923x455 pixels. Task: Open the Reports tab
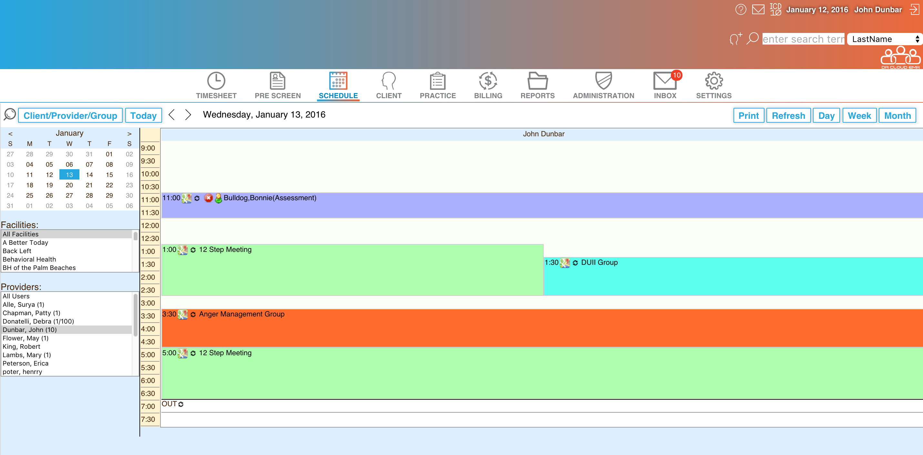tap(537, 86)
